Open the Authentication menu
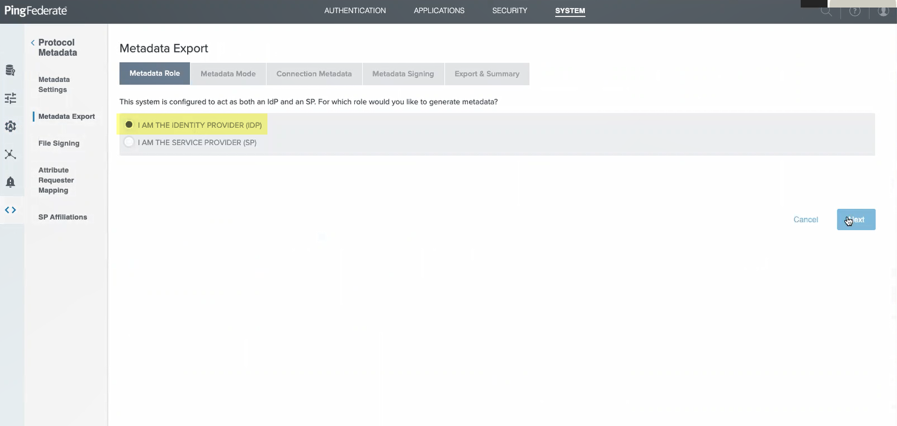This screenshot has width=897, height=426. (355, 11)
